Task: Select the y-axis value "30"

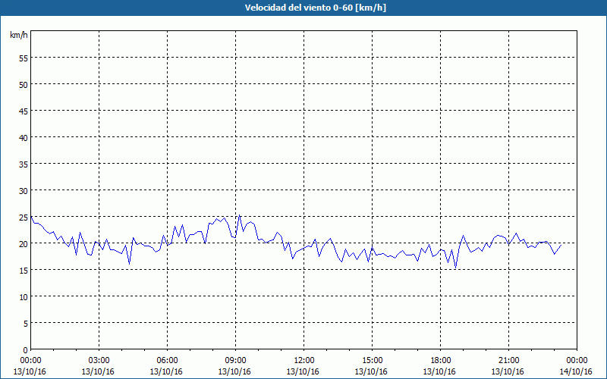Action: (24, 191)
